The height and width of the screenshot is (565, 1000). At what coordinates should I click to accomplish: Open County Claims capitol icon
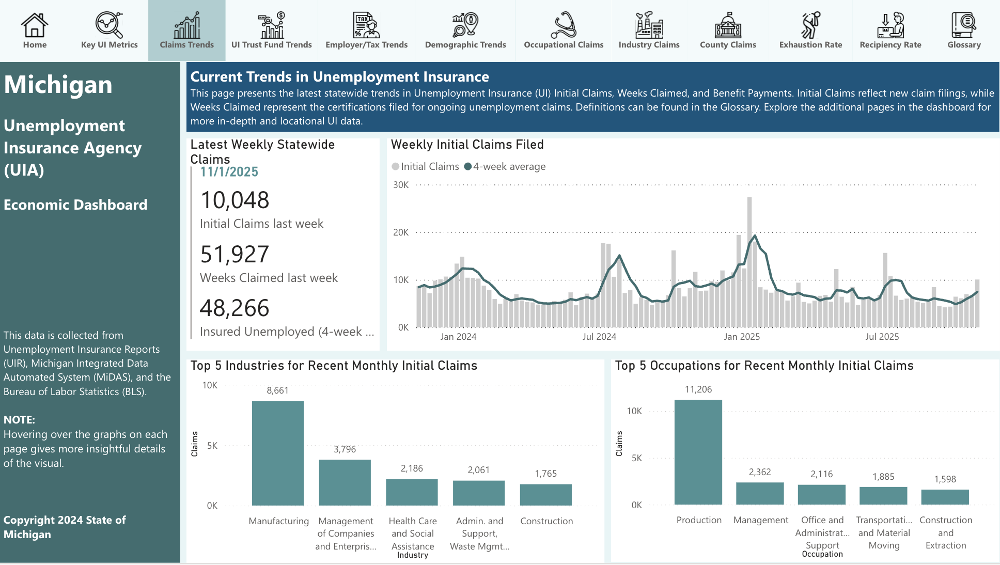coord(728,25)
